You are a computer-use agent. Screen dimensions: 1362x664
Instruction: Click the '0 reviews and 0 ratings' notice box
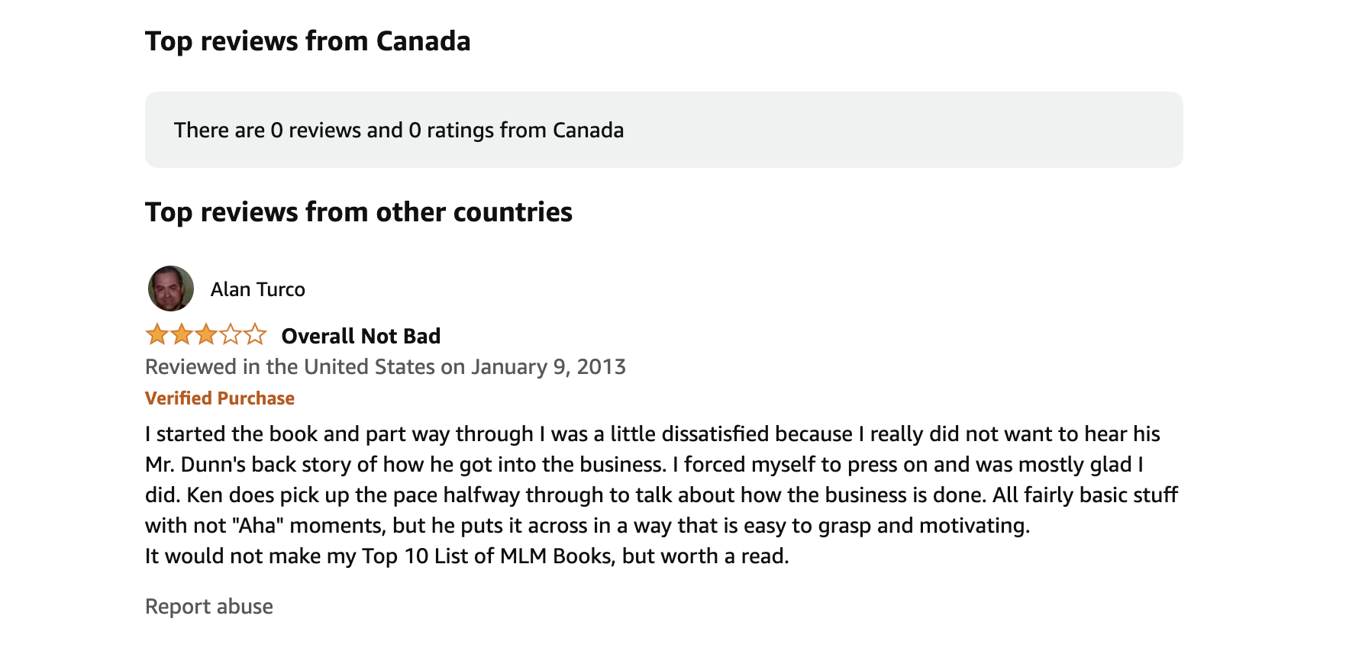pyautogui.click(x=664, y=130)
